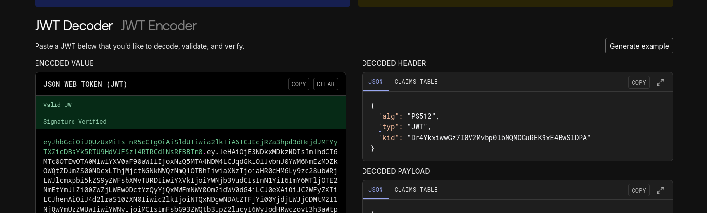Switch to the JWT Encoder tab
707x213 pixels.
(x=159, y=25)
